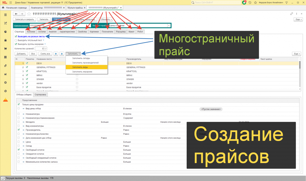The height and width of the screenshot is (181, 306).
Task: Open service settings icon near user name
Action: tap(287, 2)
